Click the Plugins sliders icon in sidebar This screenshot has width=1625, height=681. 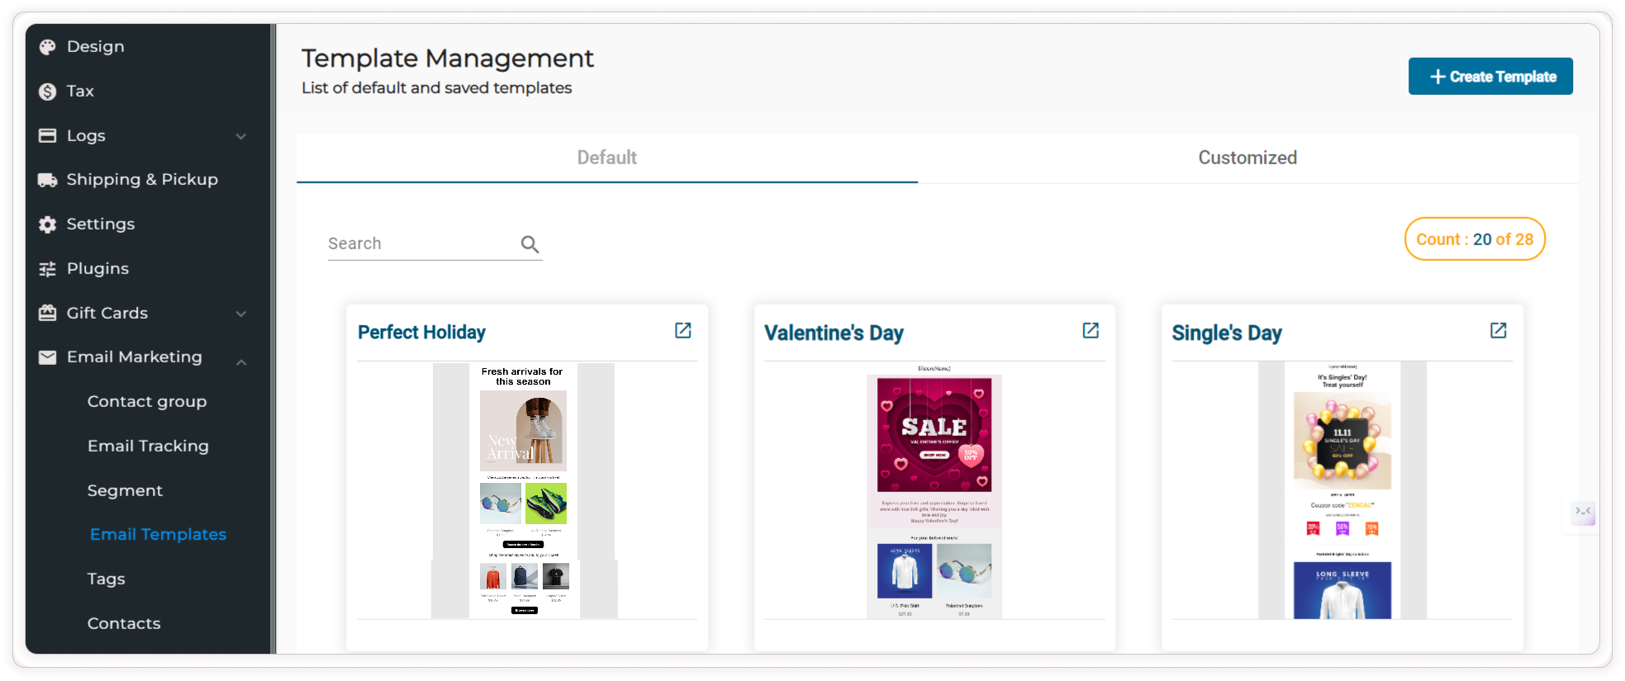click(48, 269)
